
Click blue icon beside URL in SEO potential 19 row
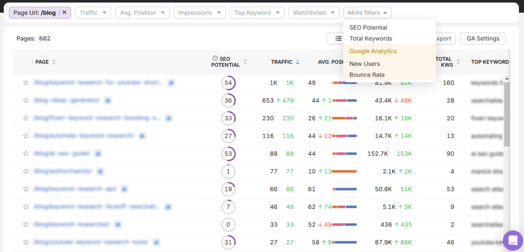[x=124, y=189]
